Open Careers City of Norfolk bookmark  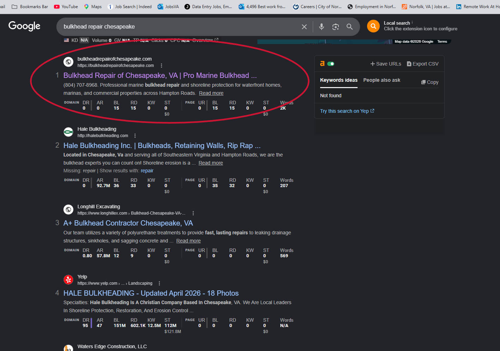pos(317,7)
